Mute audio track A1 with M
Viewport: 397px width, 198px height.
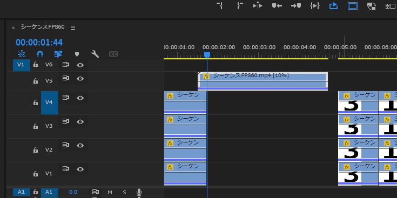pyautogui.click(x=110, y=193)
